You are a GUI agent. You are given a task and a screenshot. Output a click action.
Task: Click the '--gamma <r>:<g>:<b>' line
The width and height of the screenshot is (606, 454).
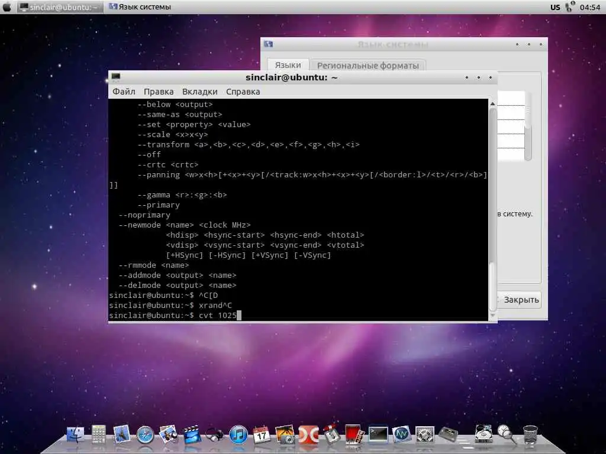[x=182, y=195]
